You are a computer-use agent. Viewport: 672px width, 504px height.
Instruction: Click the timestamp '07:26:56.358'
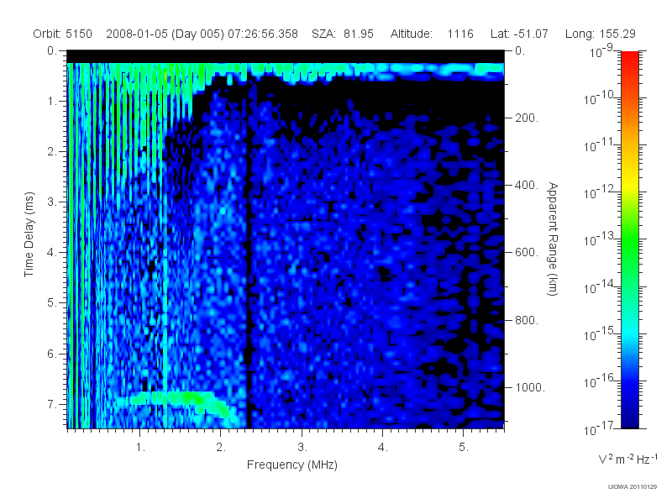click(263, 34)
